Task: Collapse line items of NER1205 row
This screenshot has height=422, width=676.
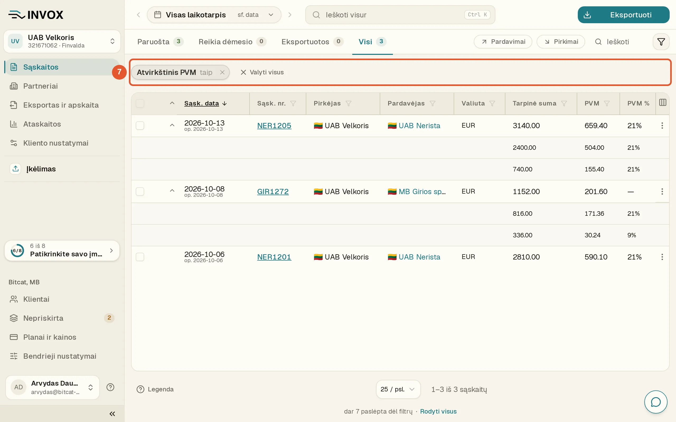Action: pos(172,125)
